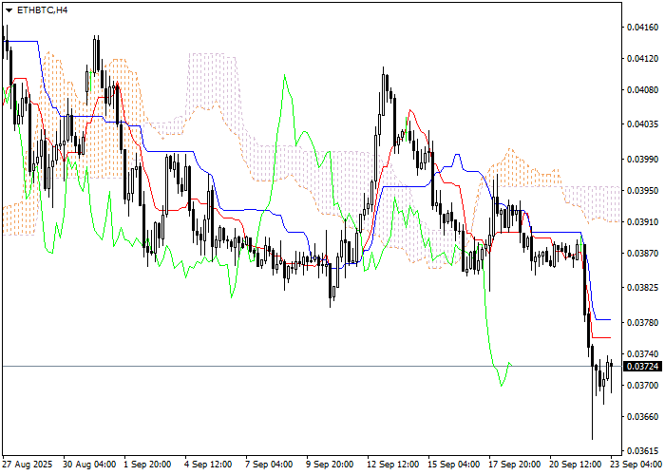Image resolution: width=665 pixels, height=475 pixels.
Task: Select the 27 Aug 2025 date label
Action: click(28, 465)
